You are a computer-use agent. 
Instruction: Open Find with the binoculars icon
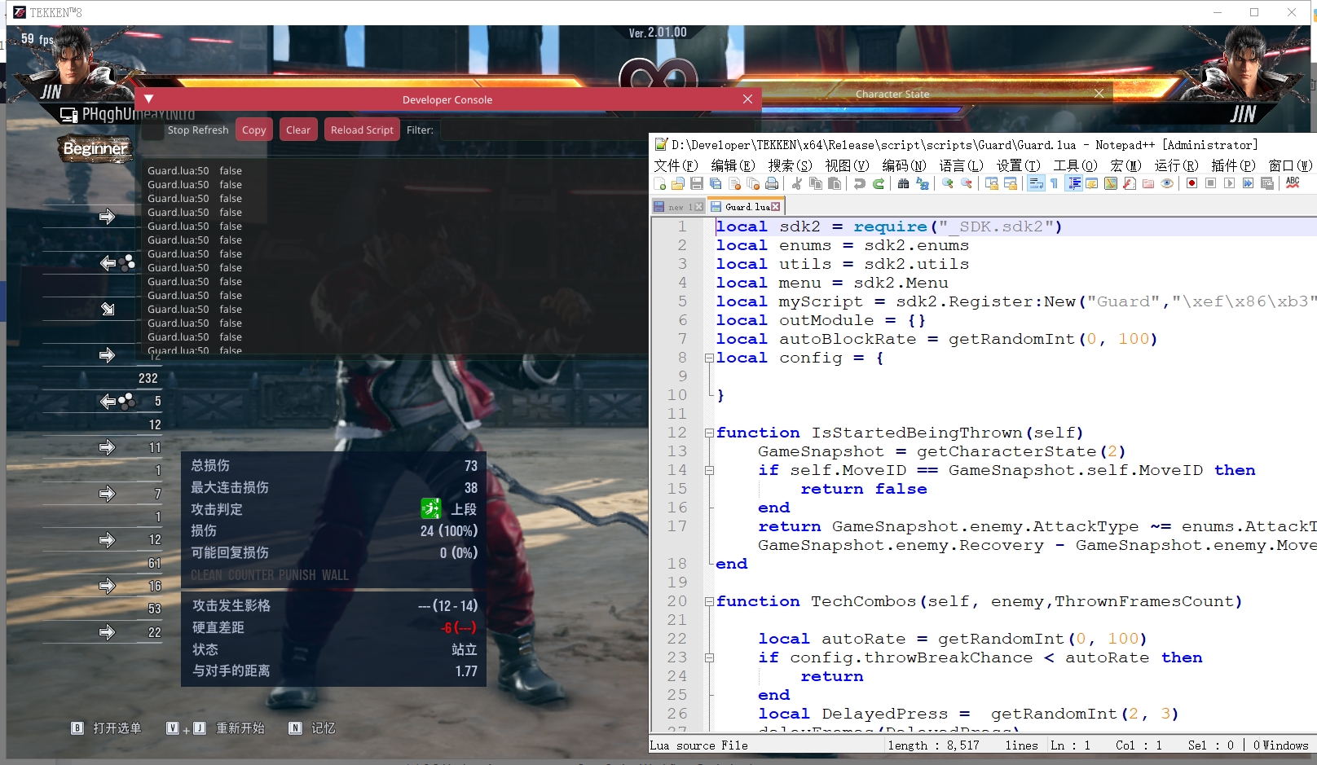(x=904, y=184)
